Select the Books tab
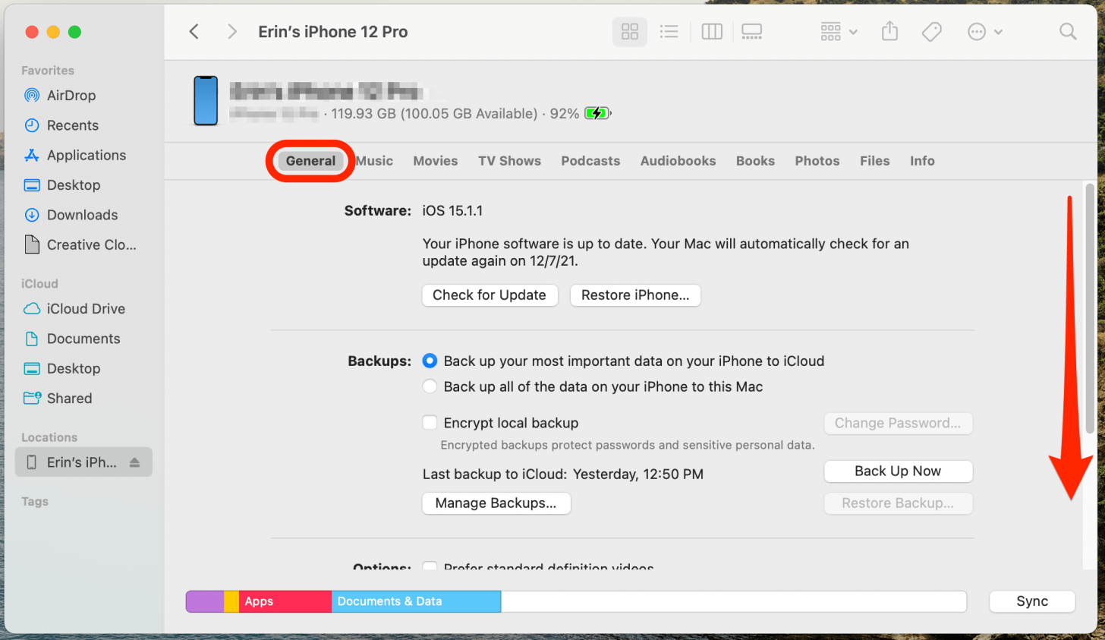 point(755,160)
